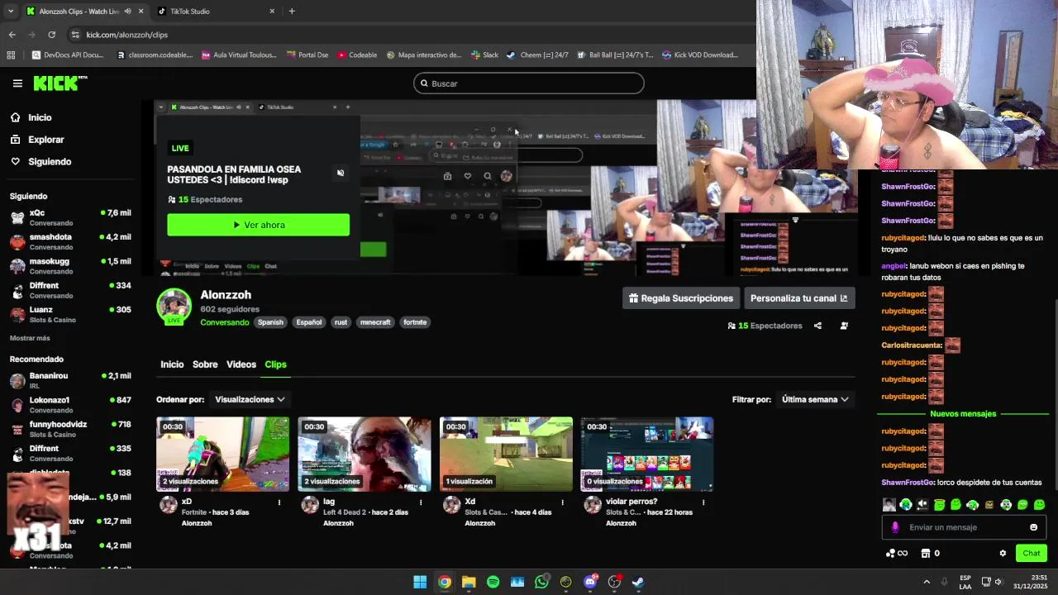Click the browser address bar URL
1058x595 pixels.
[126, 35]
